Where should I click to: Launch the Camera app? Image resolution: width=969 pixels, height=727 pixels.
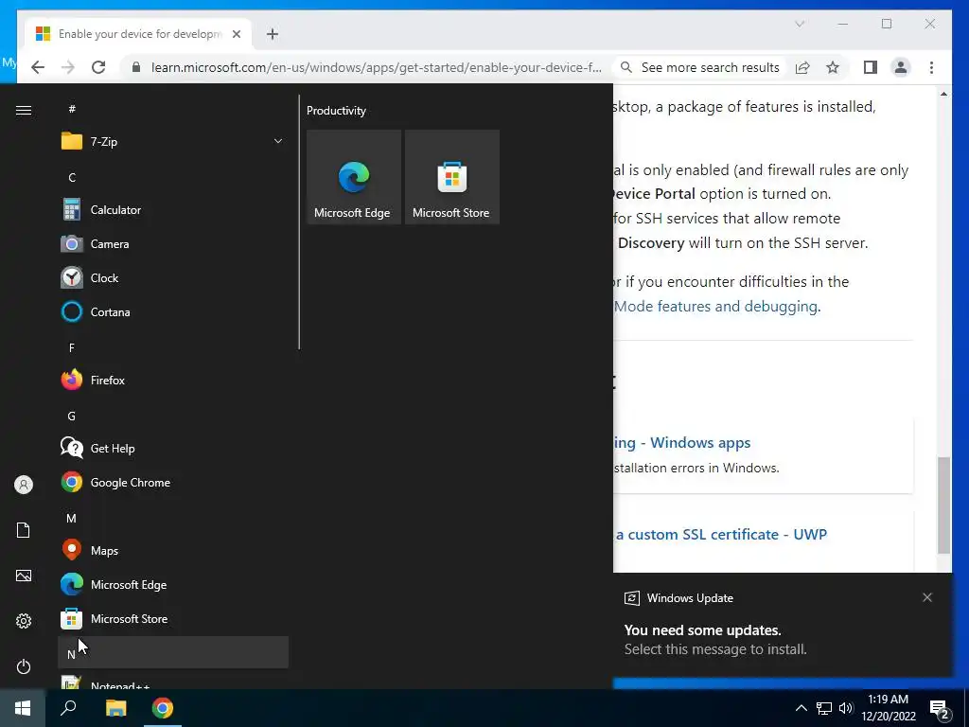(x=173, y=244)
